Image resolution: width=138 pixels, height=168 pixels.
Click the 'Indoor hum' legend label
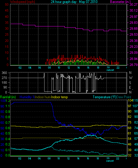pyautogui.click(x=43, y=97)
